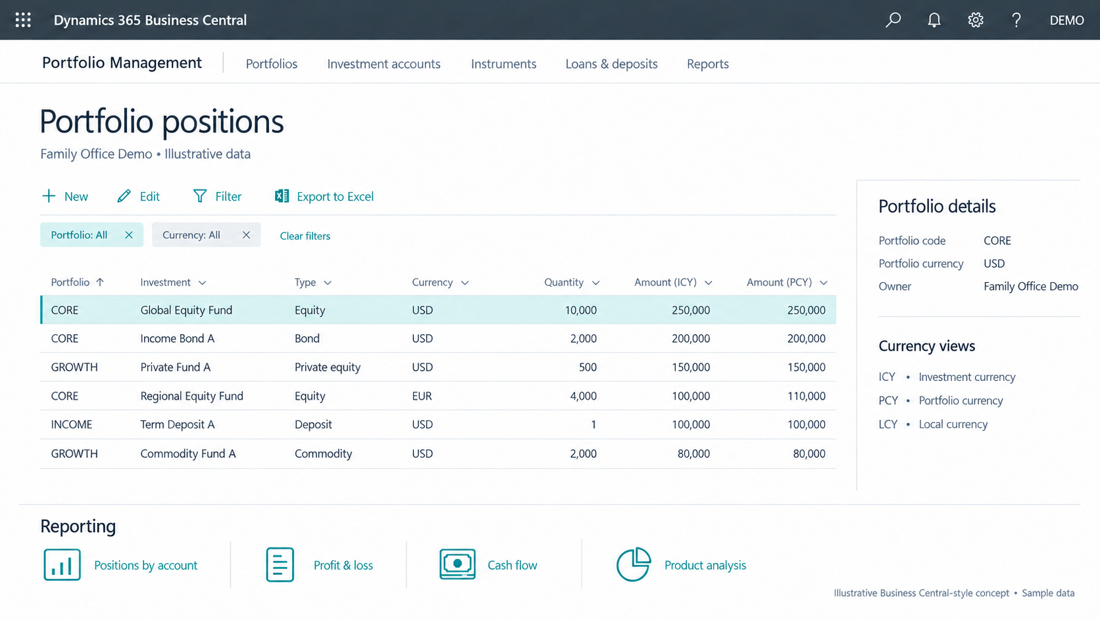Open Positions by account chart icon
This screenshot has height=619, width=1100.
(62, 564)
